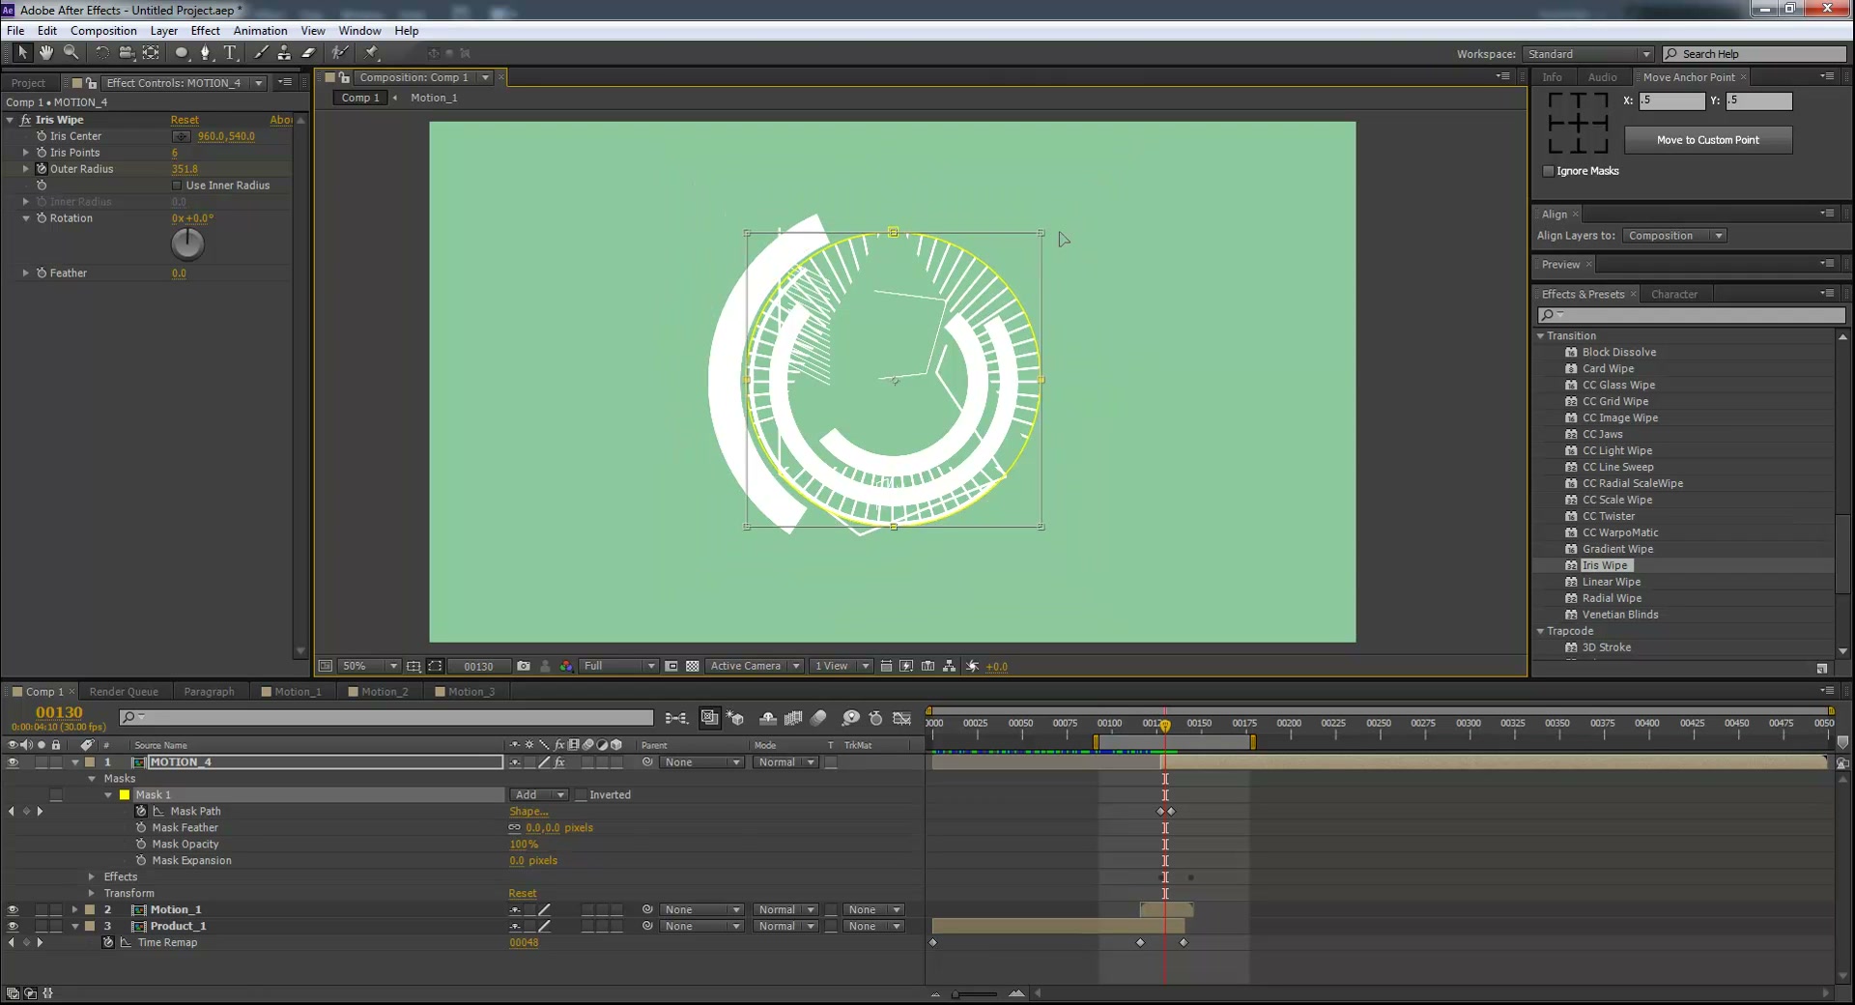Select the Zoom magnifier tool
The image size is (1855, 1005).
pyautogui.click(x=71, y=52)
